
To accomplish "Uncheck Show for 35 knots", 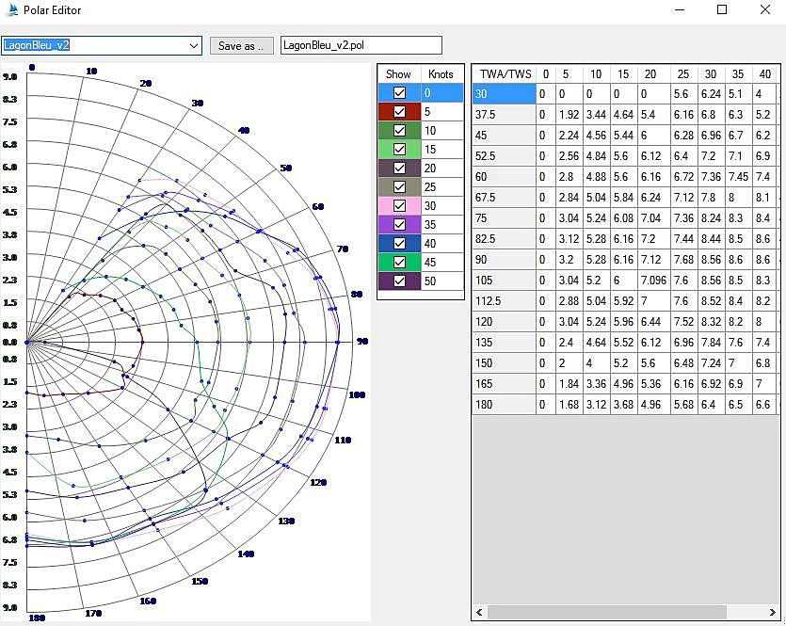I will 399,224.
